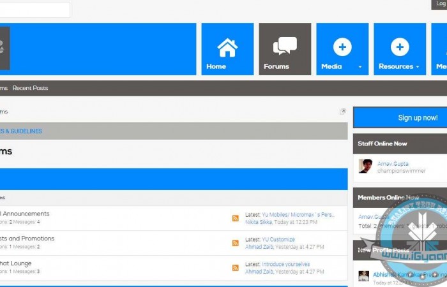Expand the Media dropdown arrow

tap(360, 67)
